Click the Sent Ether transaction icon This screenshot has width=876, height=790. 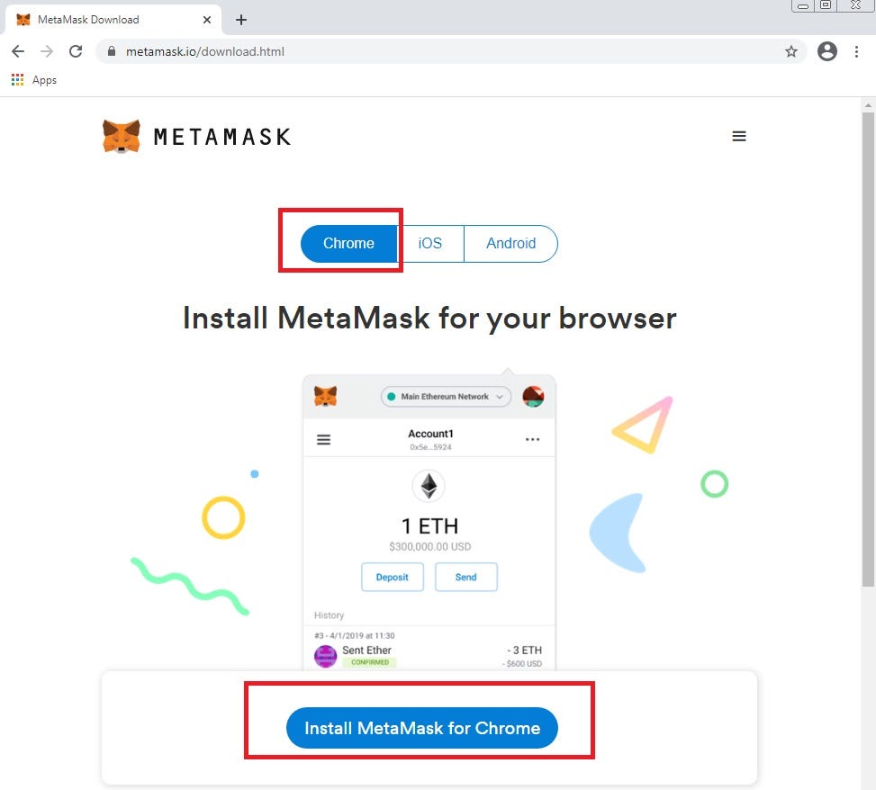point(325,656)
